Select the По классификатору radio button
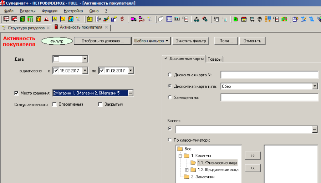Screen dimensions: 321x183 pyautogui.click(x=170, y=140)
